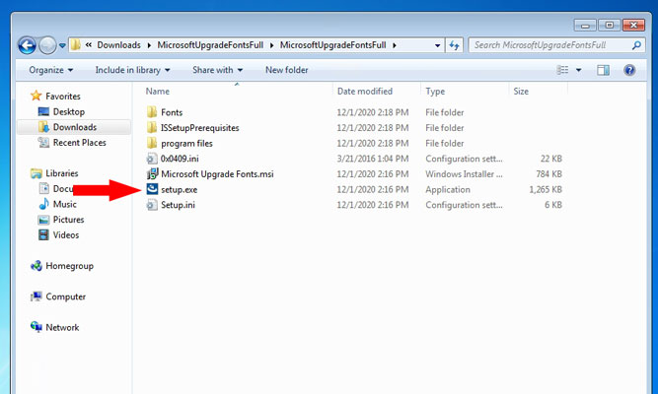Click first MicrosoftUpgradeFontsFull breadcrumb segment
This screenshot has width=658, height=394.
(210, 45)
